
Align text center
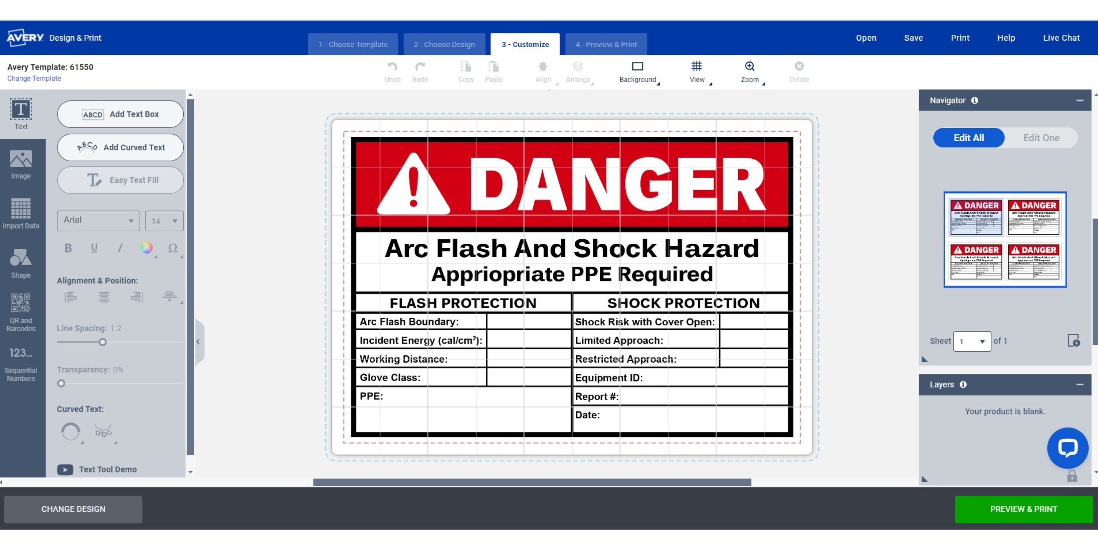(x=104, y=297)
